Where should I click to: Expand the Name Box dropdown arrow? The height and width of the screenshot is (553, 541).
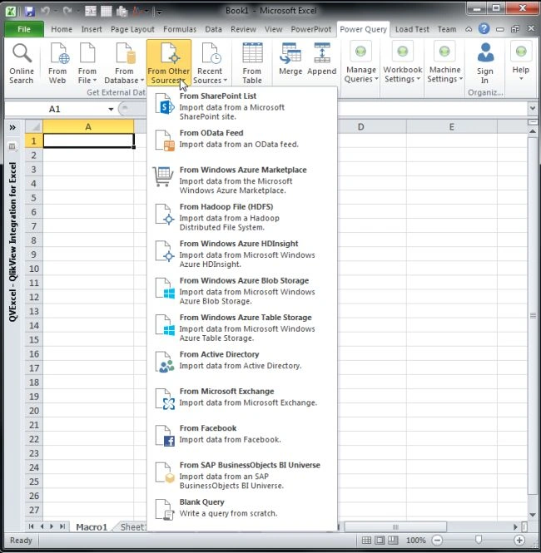pos(111,109)
